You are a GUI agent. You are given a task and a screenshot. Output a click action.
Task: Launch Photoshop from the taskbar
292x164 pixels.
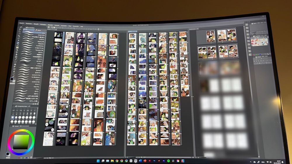(154, 161)
